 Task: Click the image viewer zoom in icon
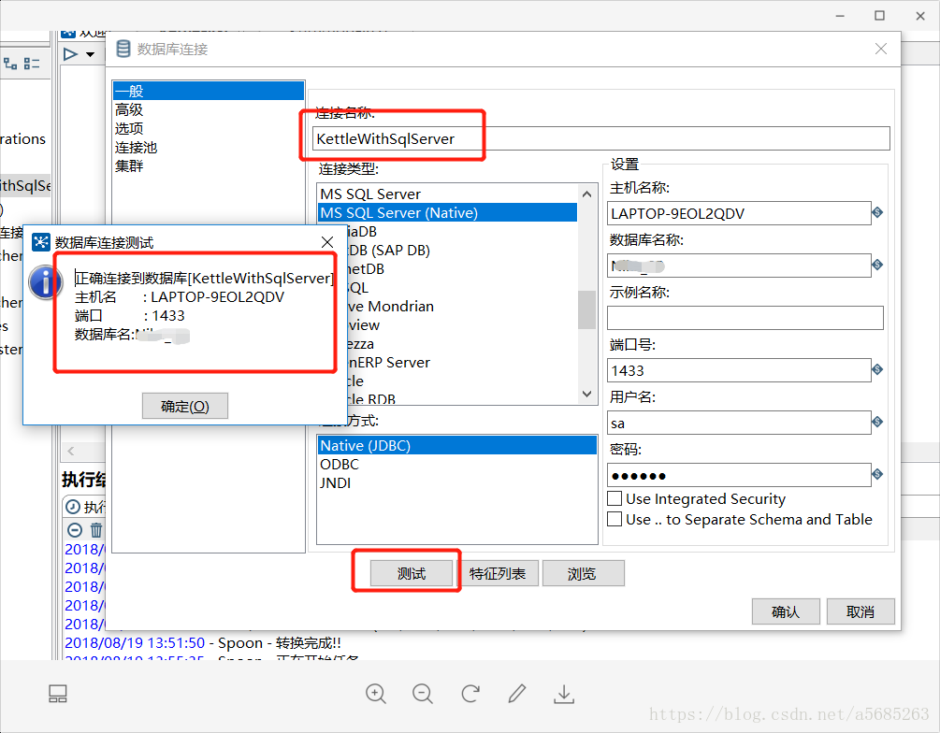pyautogui.click(x=376, y=694)
